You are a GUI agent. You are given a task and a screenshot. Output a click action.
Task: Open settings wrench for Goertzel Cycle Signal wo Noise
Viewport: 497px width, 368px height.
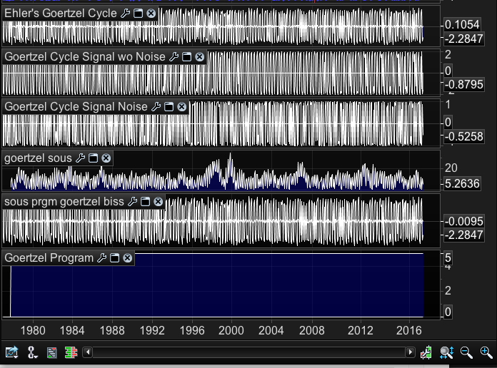pos(174,57)
